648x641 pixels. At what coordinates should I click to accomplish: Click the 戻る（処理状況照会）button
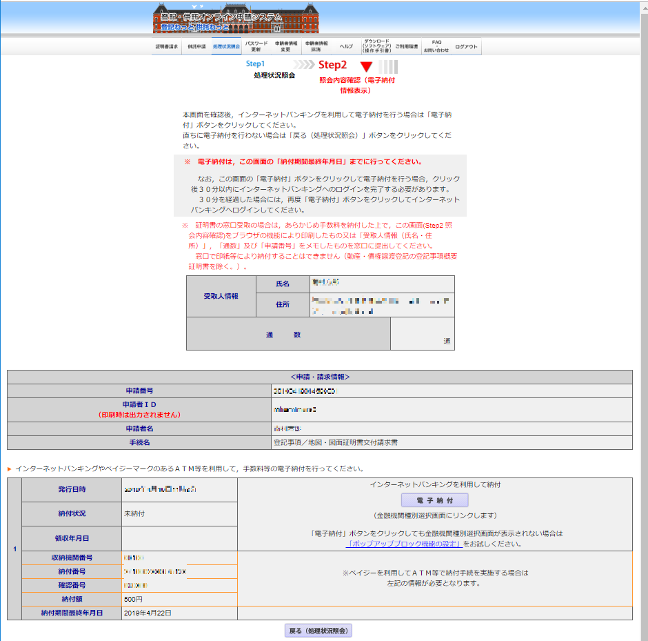(318, 631)
